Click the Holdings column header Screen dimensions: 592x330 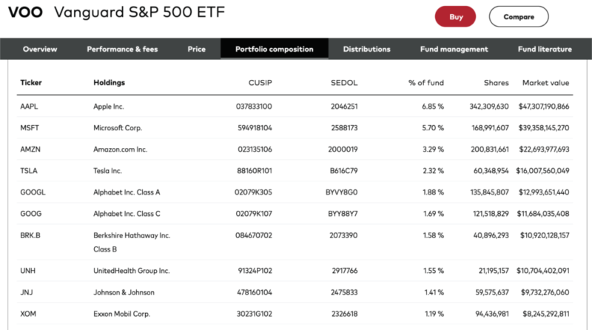pyautogui.click(x=110, y=83)
